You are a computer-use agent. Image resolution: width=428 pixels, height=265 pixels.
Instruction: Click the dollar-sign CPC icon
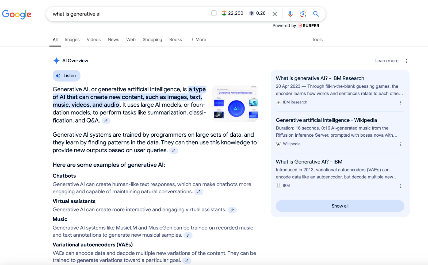(251, 13)
